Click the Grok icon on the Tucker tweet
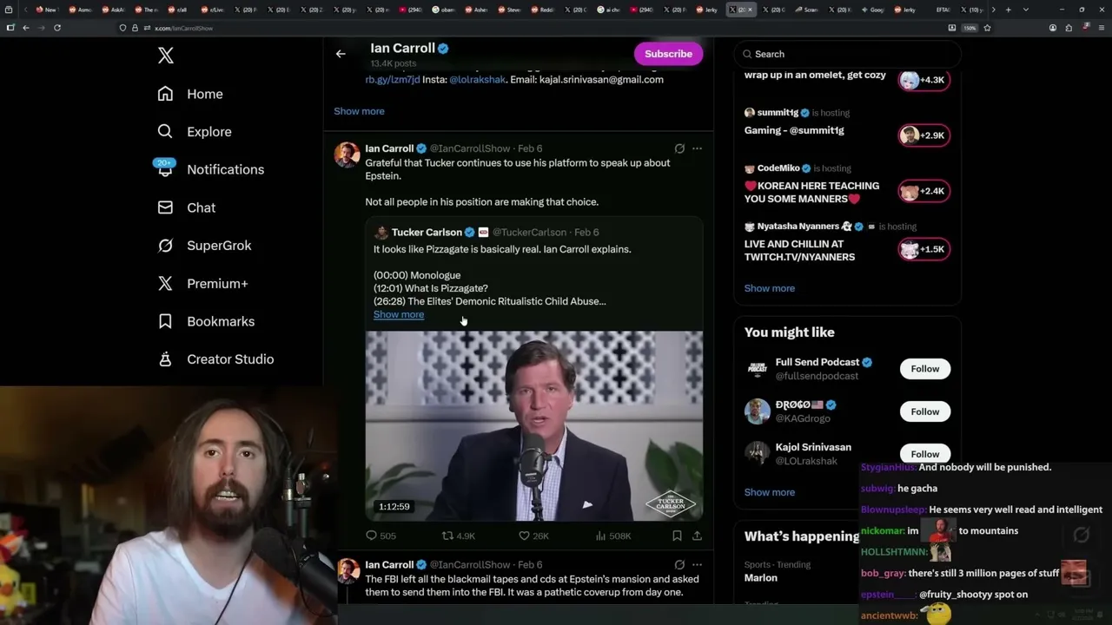The height and width of the screenshot is (625, 1112). pyautogui.click(x=679, y=148)
